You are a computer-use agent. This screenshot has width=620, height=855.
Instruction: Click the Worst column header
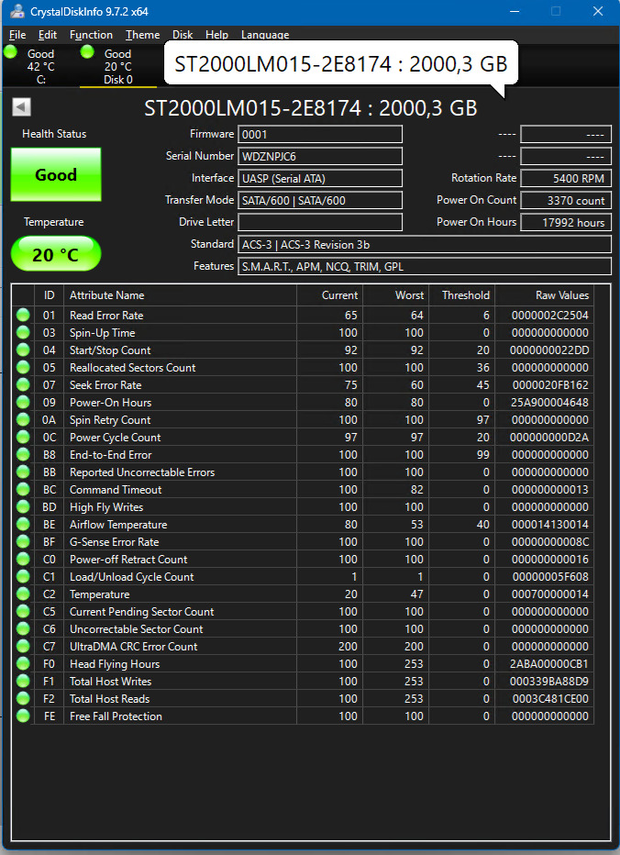pyautogui.click(x=396, y=295)
